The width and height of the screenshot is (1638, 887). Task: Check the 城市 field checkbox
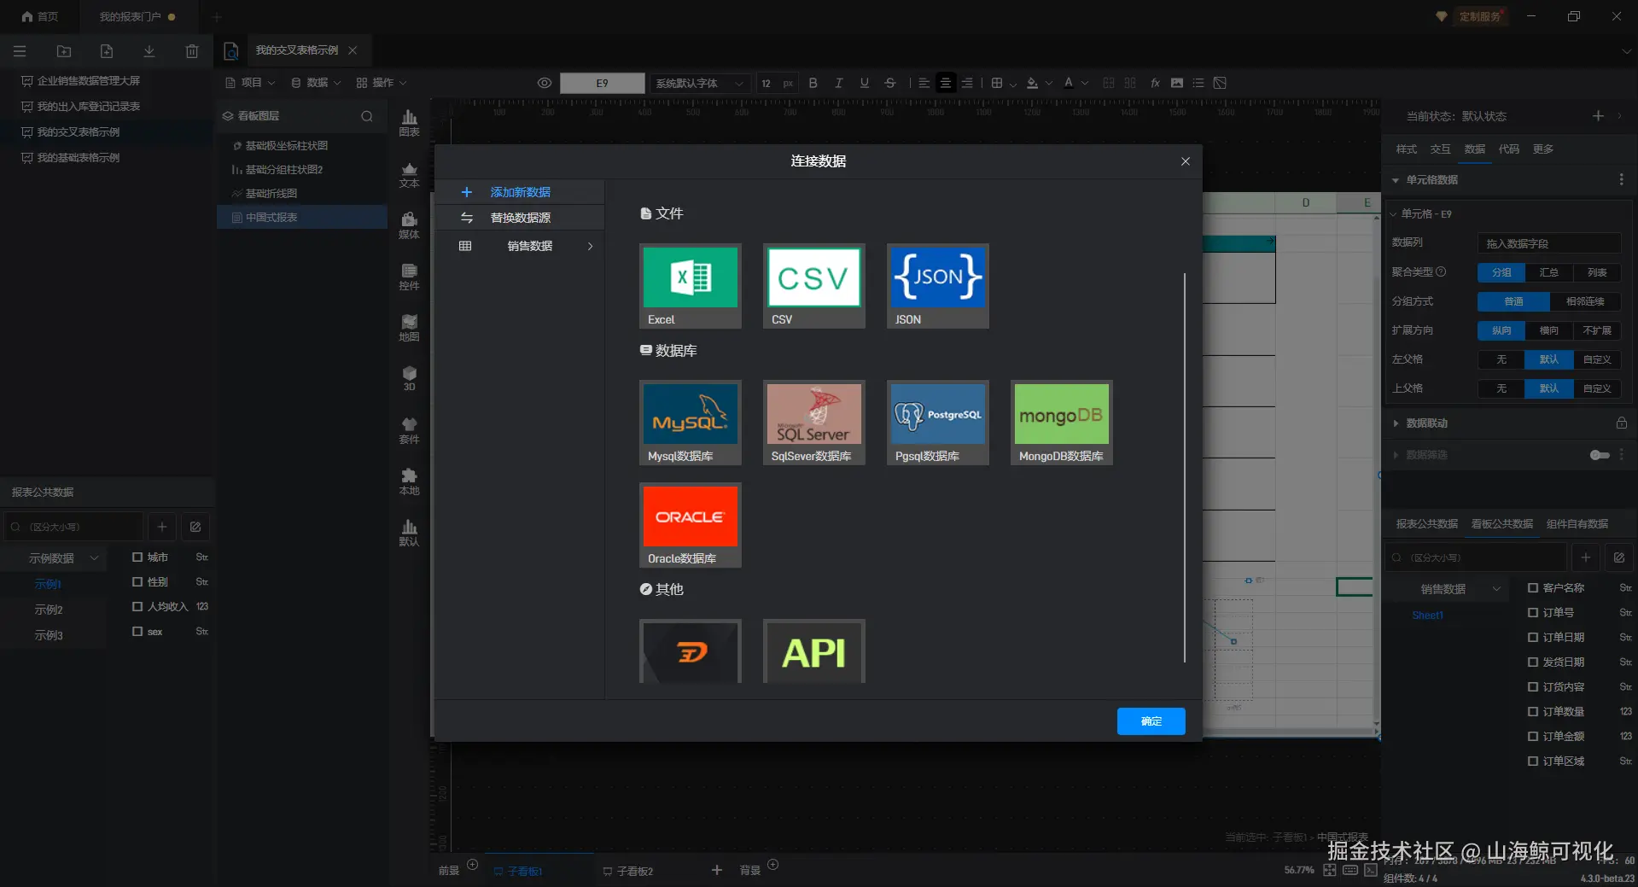pos(137,557)
